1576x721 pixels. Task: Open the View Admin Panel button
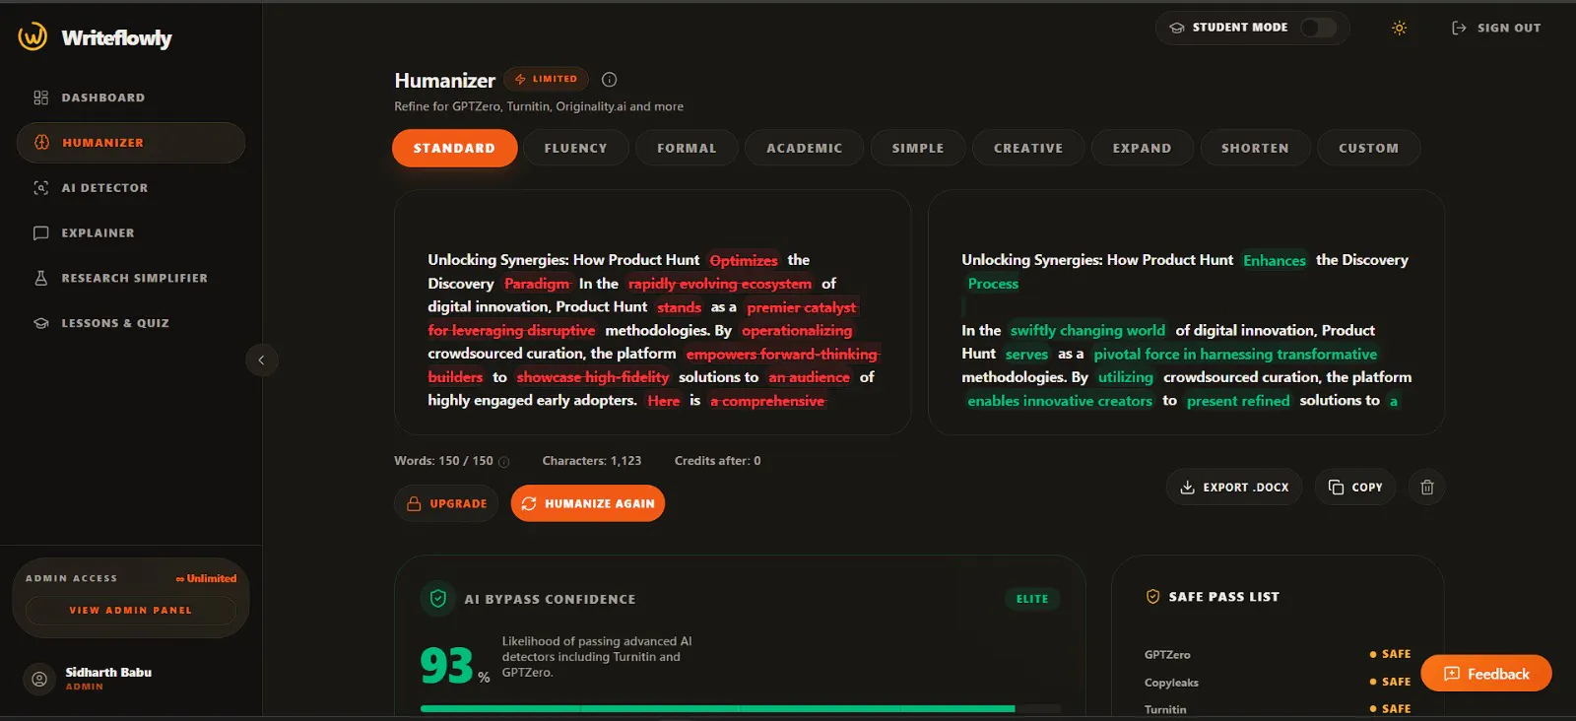(x=131, y=611)
